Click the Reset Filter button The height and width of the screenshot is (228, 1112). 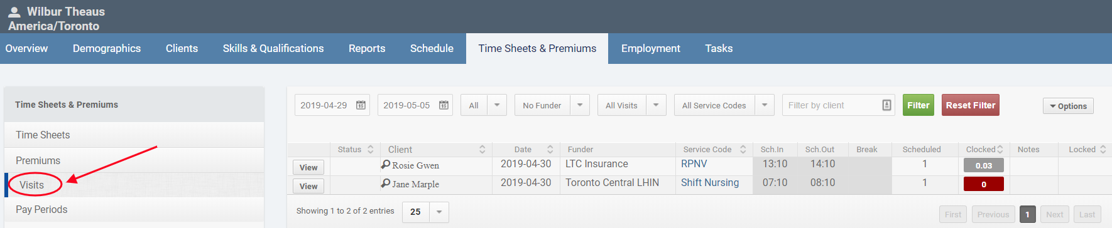tap(971, 105)
